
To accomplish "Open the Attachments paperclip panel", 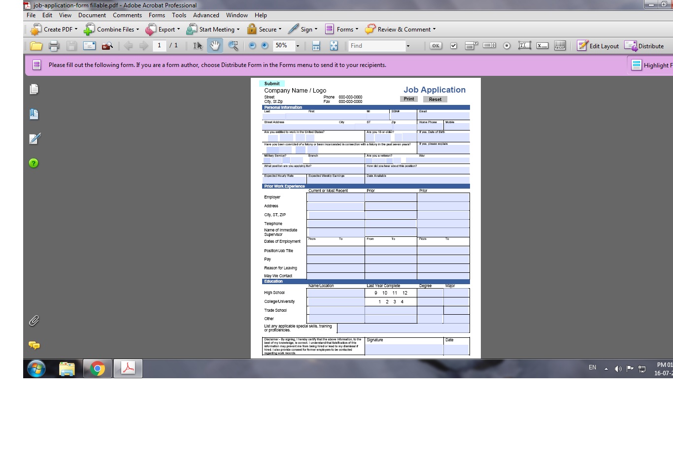I will coord(34,321).
